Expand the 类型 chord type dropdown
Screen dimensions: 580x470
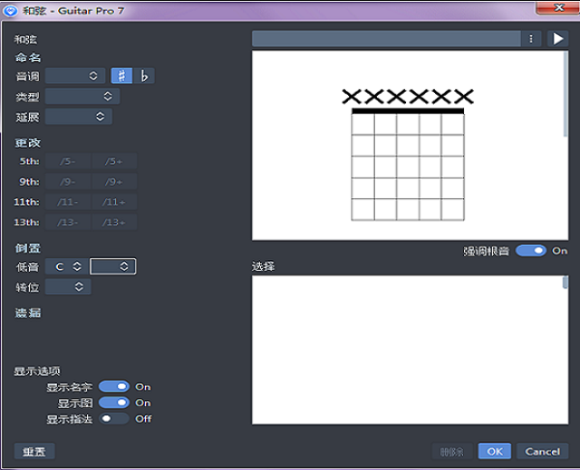82,97
